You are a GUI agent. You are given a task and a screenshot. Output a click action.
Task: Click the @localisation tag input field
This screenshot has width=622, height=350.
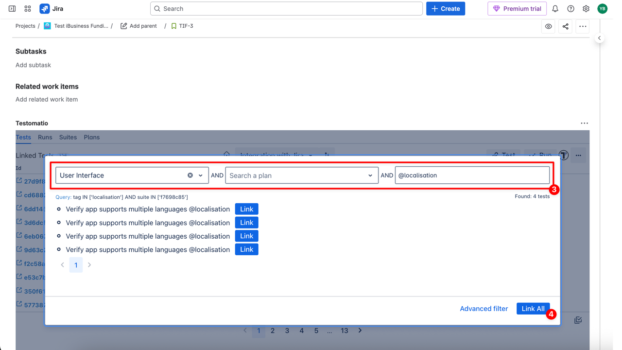471,175
